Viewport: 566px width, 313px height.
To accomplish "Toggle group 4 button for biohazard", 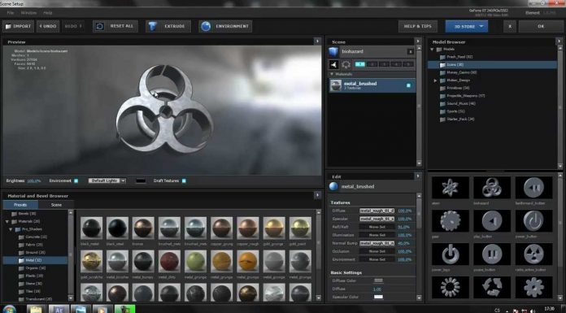I will tap(396, 64).
